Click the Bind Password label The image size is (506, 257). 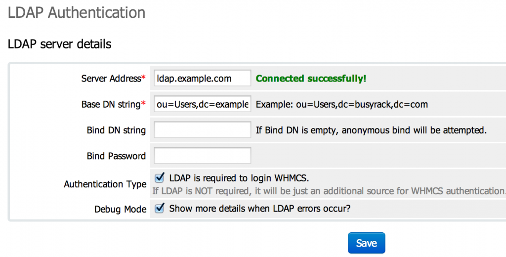click(x=116, y=156)
